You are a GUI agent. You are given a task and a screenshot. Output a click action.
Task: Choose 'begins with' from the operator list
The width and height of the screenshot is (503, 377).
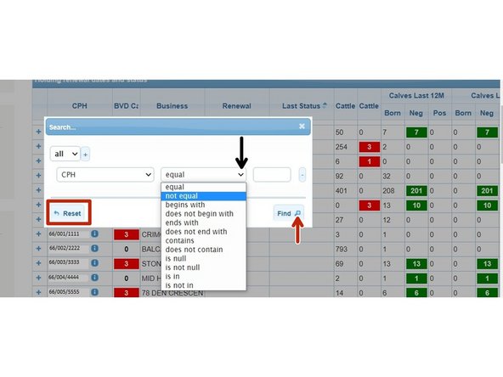pos(203,205)
